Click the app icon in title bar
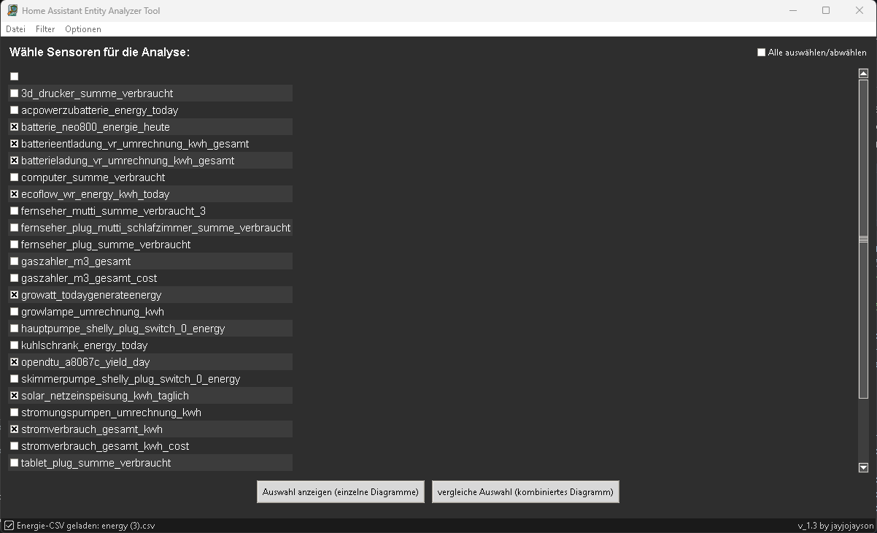 [x=12, y=11]
